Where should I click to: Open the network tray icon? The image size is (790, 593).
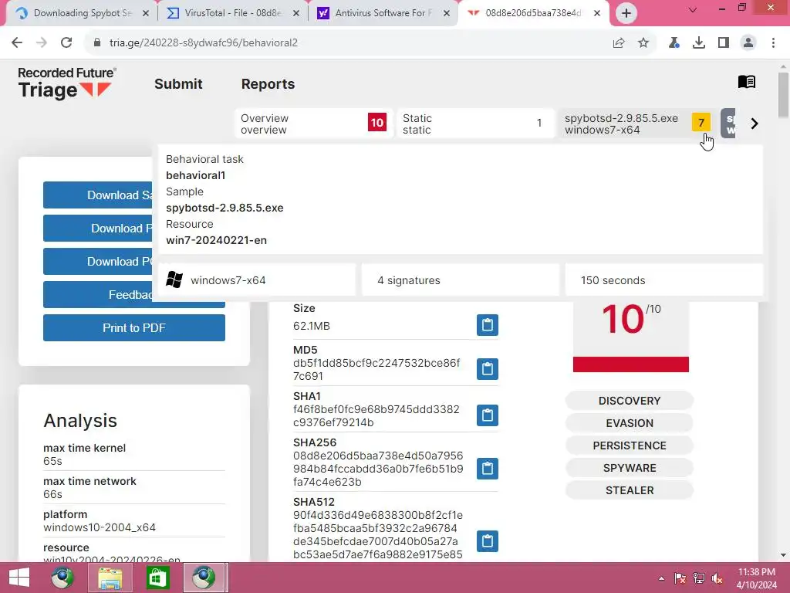coord(698,578)
